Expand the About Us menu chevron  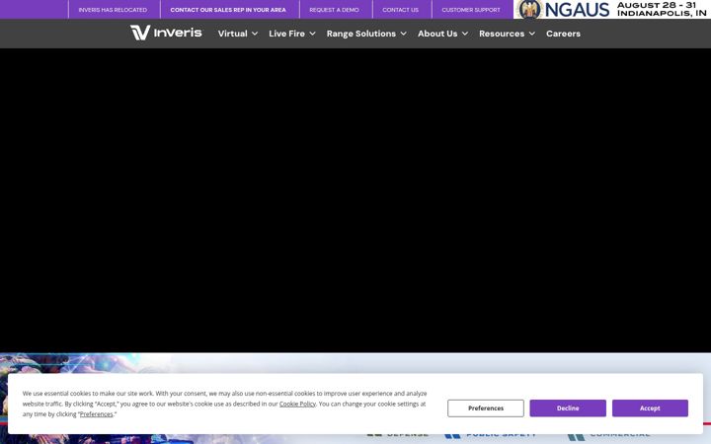click(465, 34)
